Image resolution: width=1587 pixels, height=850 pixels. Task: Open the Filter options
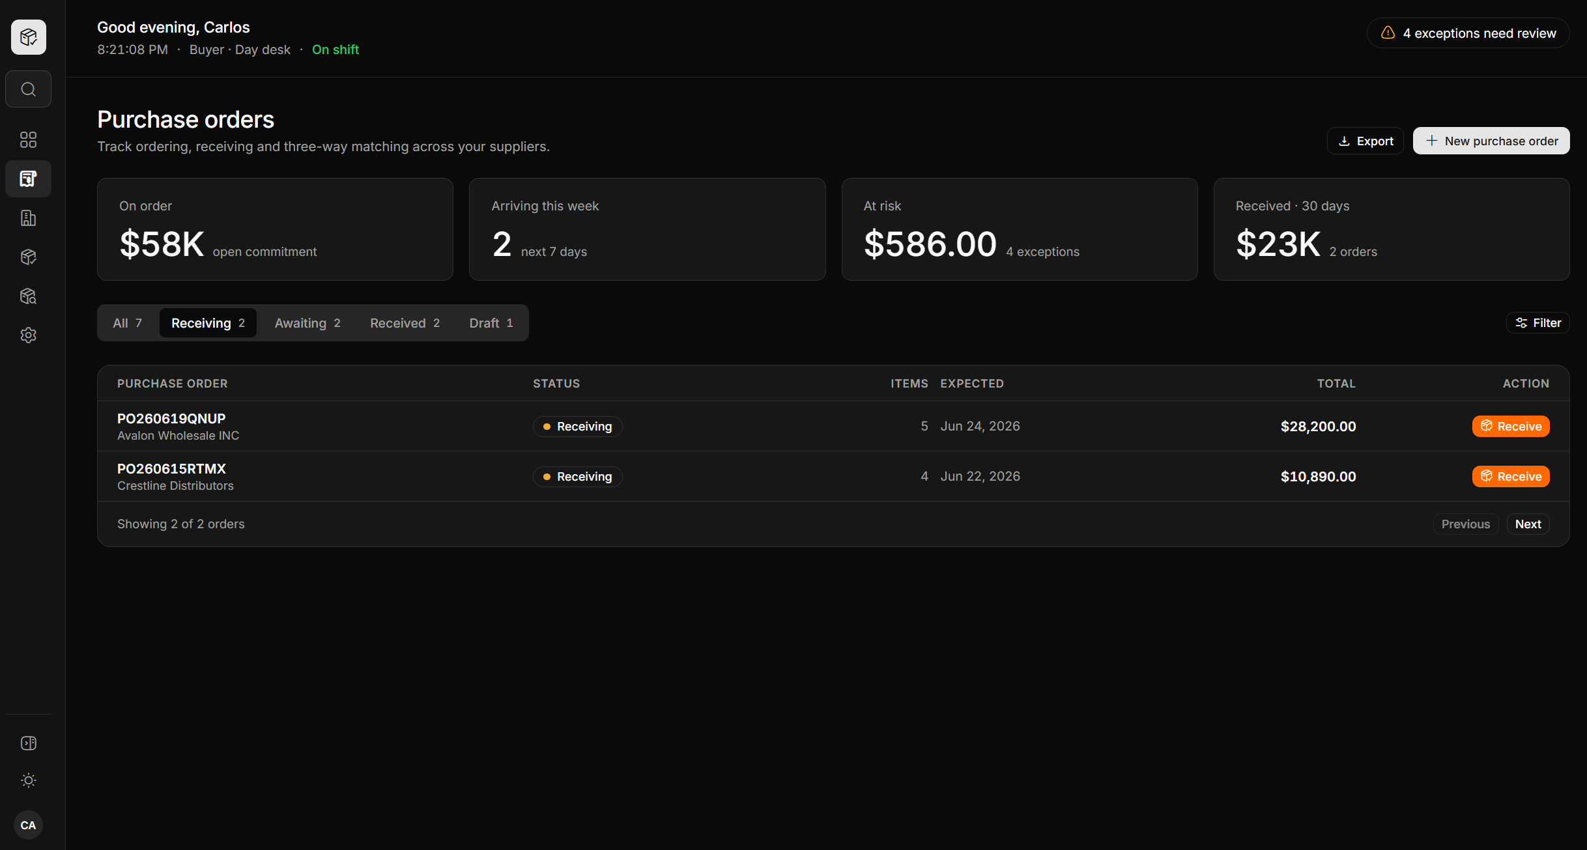pos(1537,322)
